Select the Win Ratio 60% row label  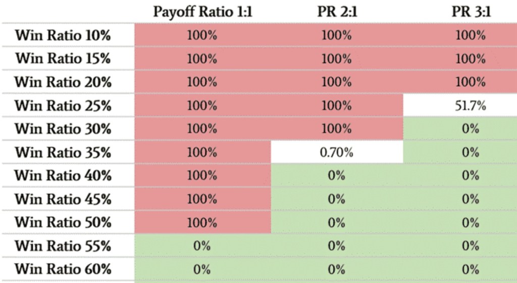pos(63,269)
